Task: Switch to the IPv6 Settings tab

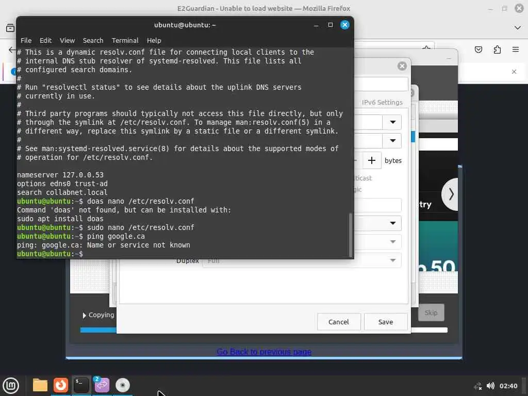Action: point(382,103)
